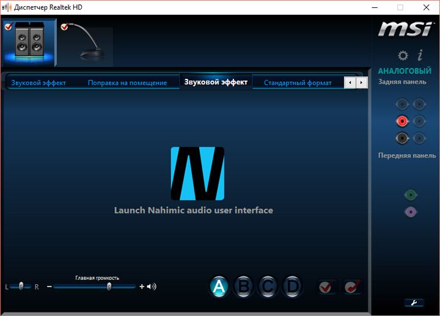Image resolution: width=440 pixels, height=316 pixels.
Task: Click the 'Главная громкость' label
Action: point(97,278)
